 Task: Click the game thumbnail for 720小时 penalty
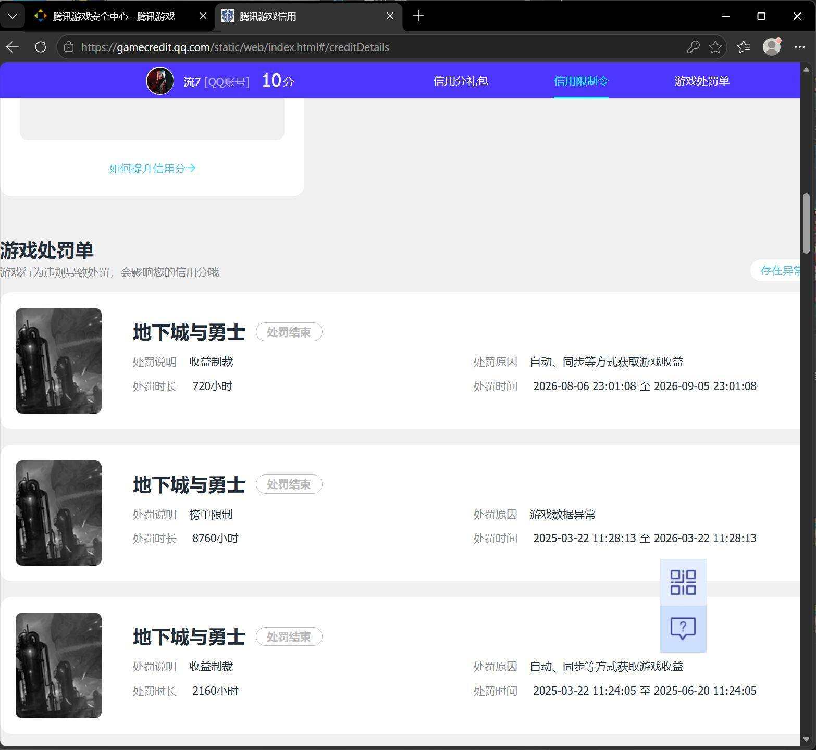tap(58, 360)
